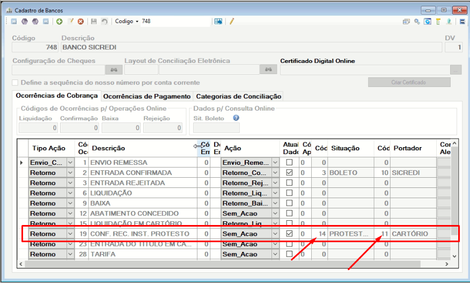The height and width of the screenshot is (283, 470).
Task: Click the Criar Certificado button
Action: (409, 82)
